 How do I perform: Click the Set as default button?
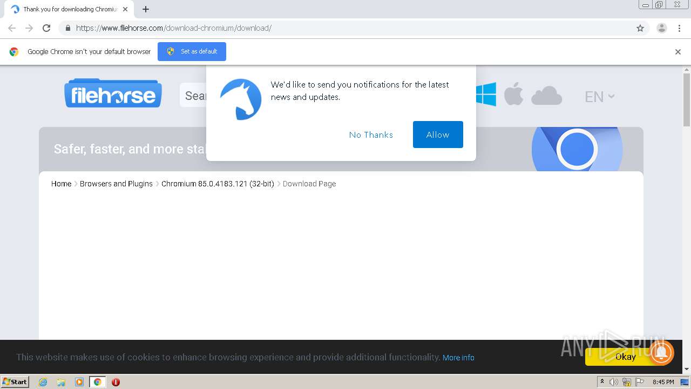coord(192,51)
